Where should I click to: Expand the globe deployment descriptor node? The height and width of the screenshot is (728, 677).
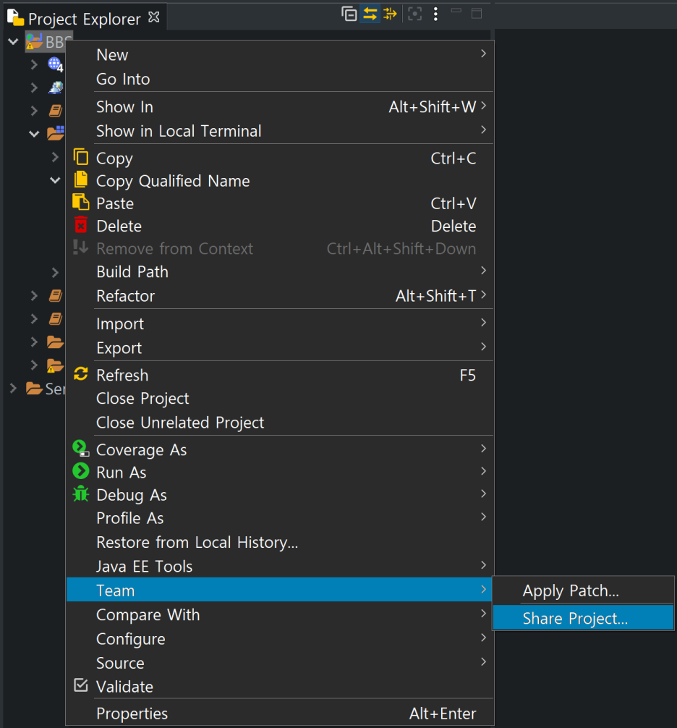[x=34, y=64]
